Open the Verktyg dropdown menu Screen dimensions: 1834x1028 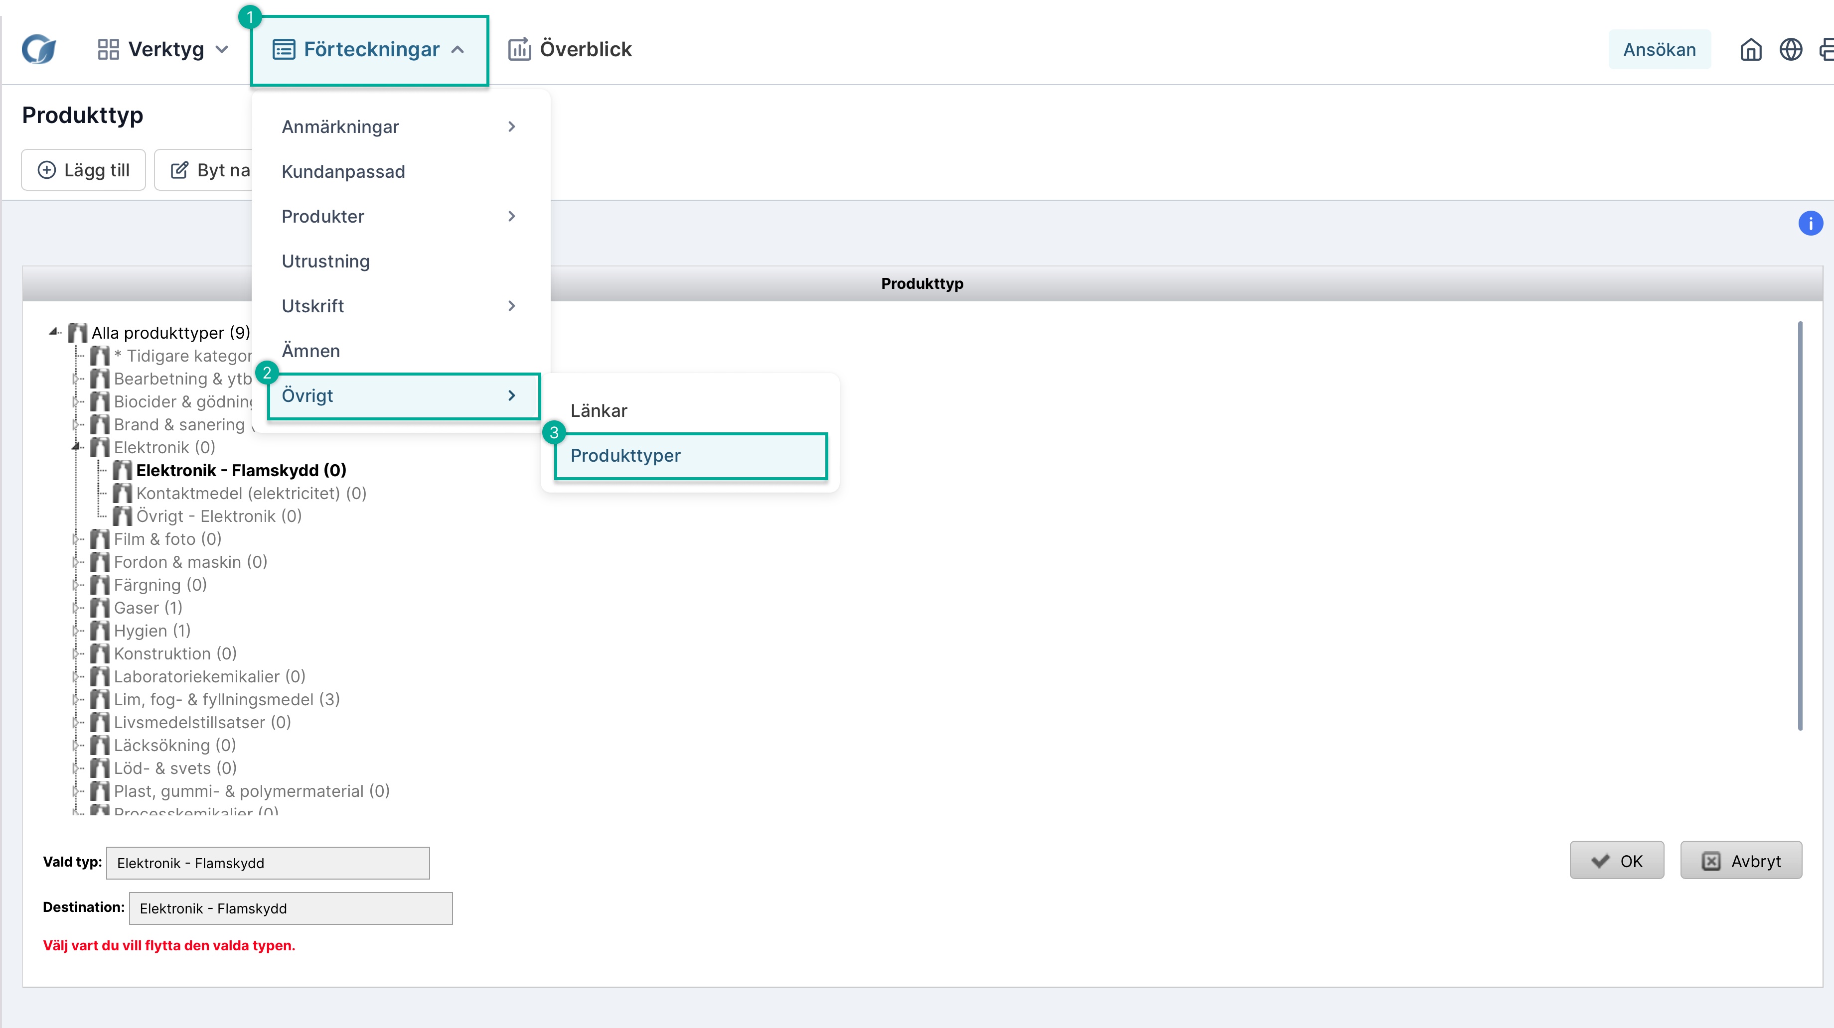pyautogui.click(x=164, y=50)
